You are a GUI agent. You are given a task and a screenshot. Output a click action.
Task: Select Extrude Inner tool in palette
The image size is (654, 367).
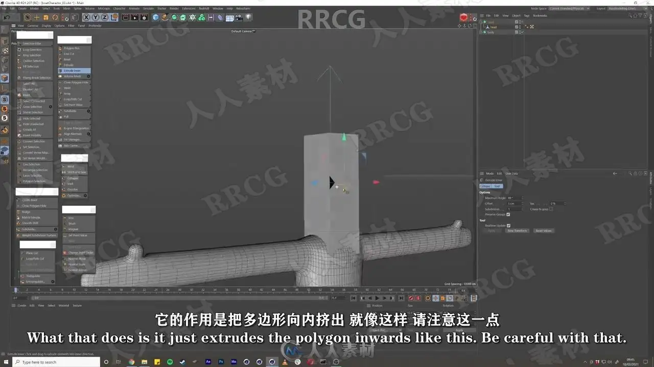pos(74,70)
